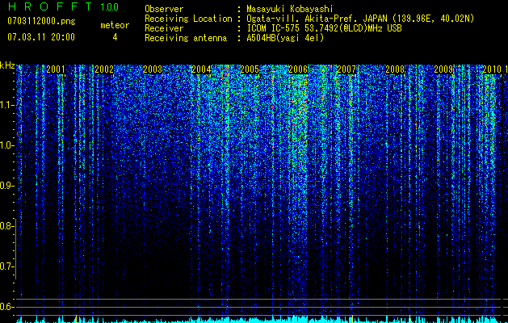This screenshot has width=508, height=323.
Task: Click the kHz axis unit label
Action: click(7, 65)
